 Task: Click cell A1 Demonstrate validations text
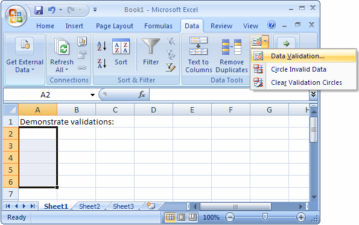[x=67, y=122]
